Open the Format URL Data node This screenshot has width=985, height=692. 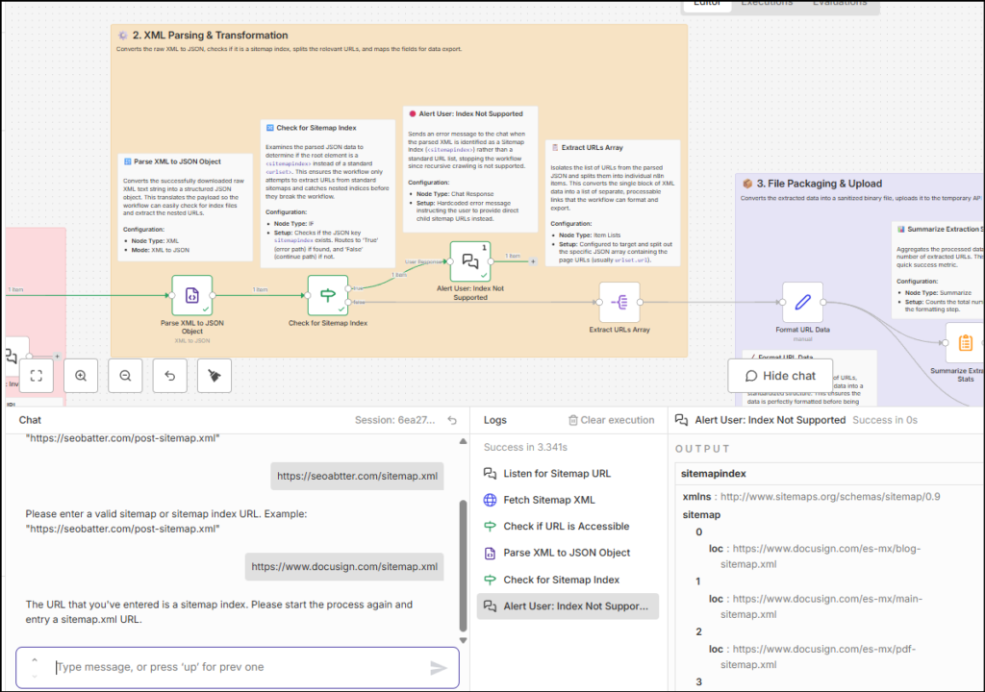[x=802, y=302]
